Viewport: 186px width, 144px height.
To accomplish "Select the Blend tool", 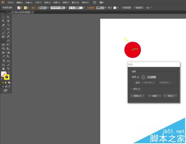I will coord(8,57).
